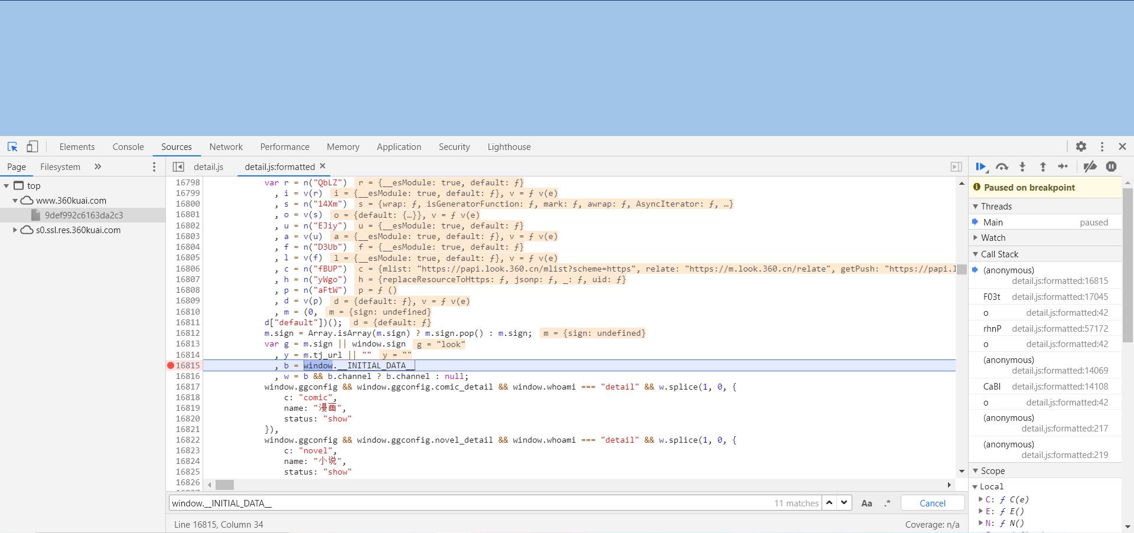Toggle match case in search
This screenshot has height=533, width=1134.
pyautogui.click(x=866, y=503)
